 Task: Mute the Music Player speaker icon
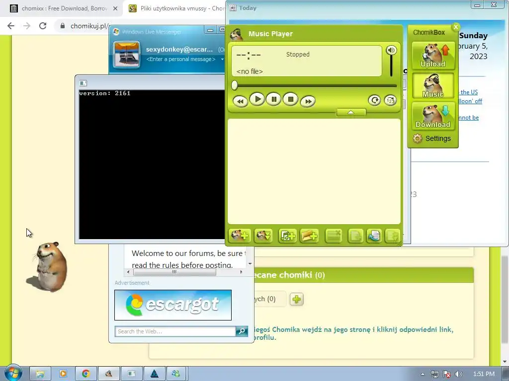(x=391, y=50)
